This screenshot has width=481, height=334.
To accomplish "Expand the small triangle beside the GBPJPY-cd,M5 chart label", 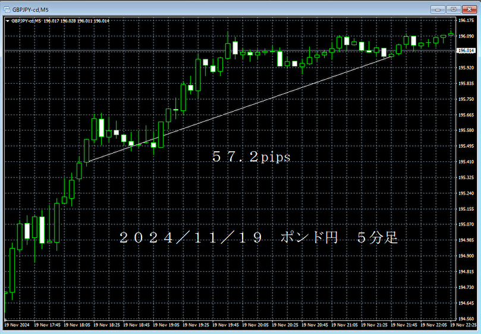I will click(x=7, y=21).
